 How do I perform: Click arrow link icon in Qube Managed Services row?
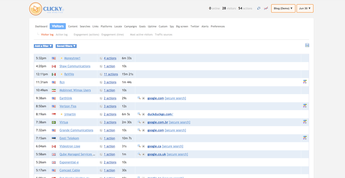click(x=143, y=154)
